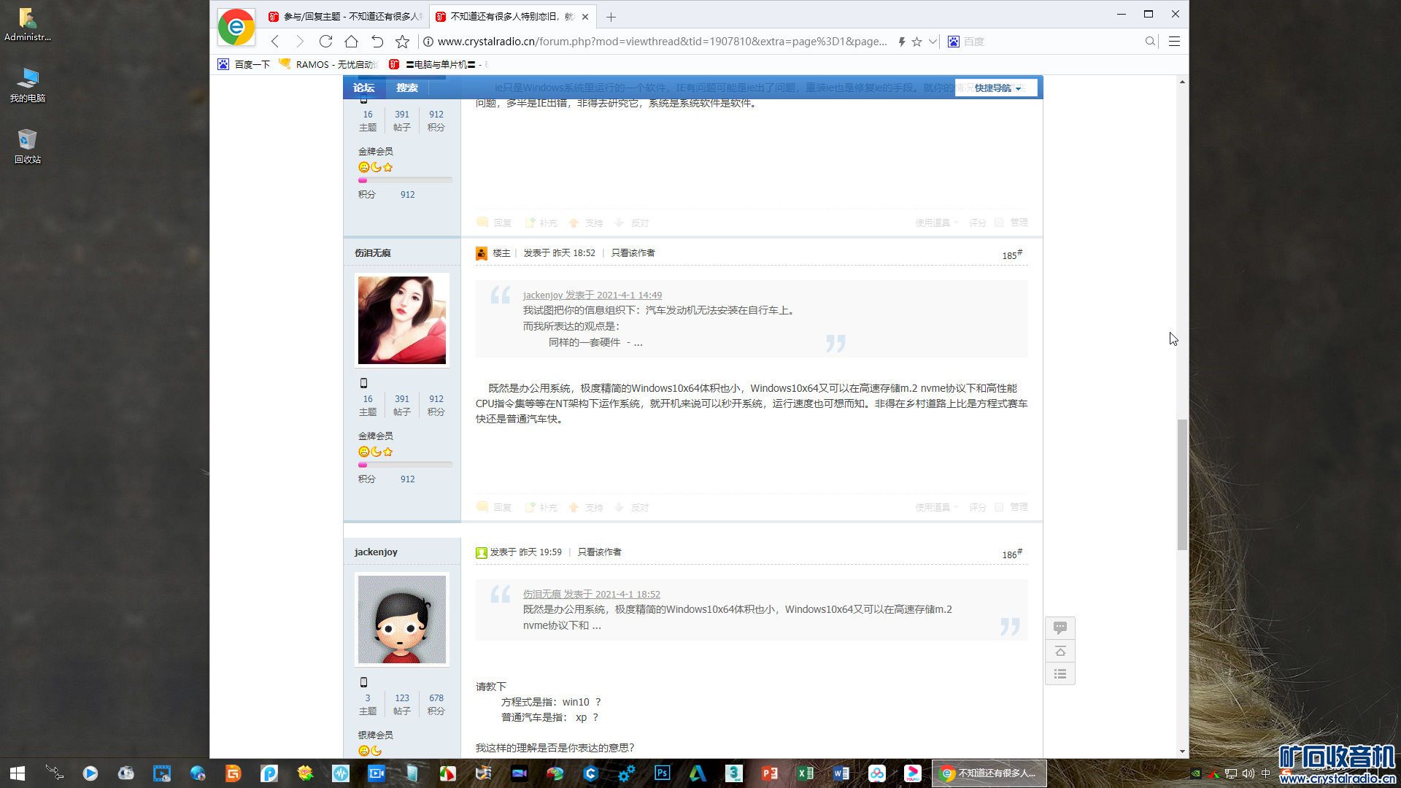Click jackenjoy's 123 帖子 count
The image size is (1401, 788).
[x=402, y=698]
